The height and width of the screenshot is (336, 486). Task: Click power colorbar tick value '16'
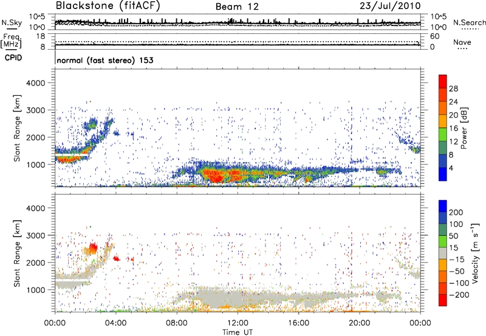(453, 128)
